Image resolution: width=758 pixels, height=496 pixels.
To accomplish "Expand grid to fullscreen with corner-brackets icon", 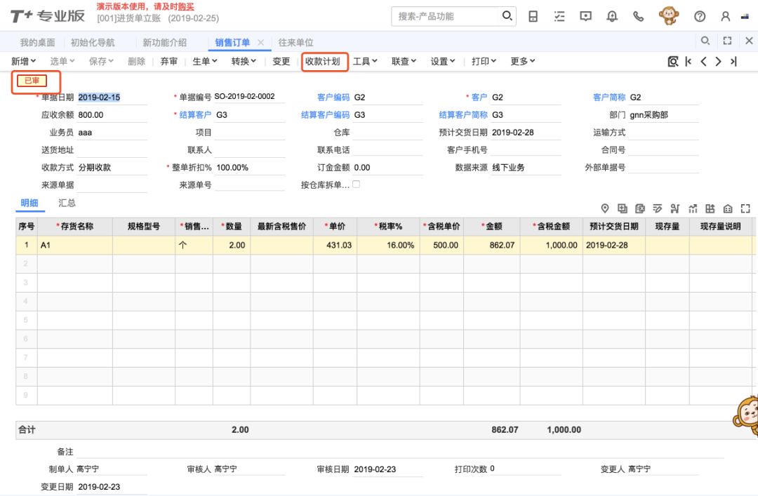I will coord(745,208).
